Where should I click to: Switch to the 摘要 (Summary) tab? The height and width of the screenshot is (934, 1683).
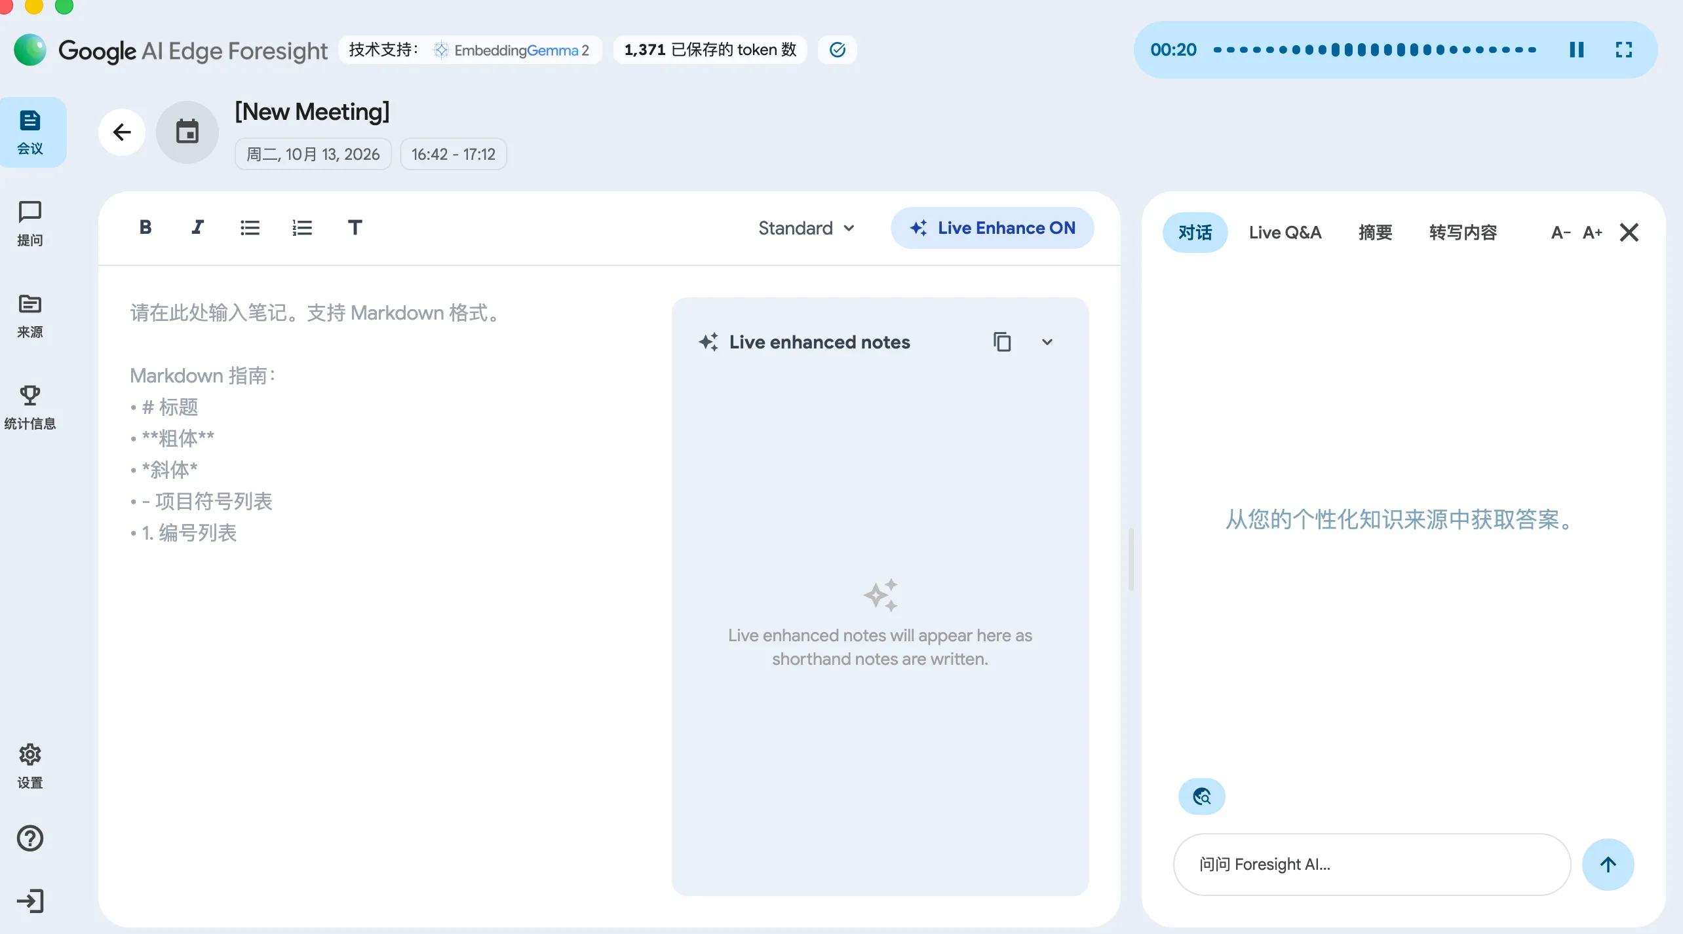click(x=1376, y=233)
